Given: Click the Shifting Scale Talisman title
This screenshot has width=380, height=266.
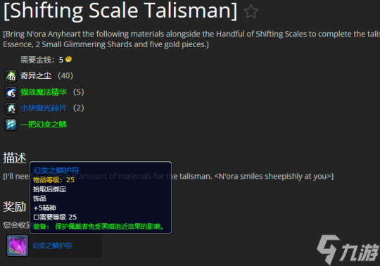Looking at the screenshot, I should coord(120,11).
